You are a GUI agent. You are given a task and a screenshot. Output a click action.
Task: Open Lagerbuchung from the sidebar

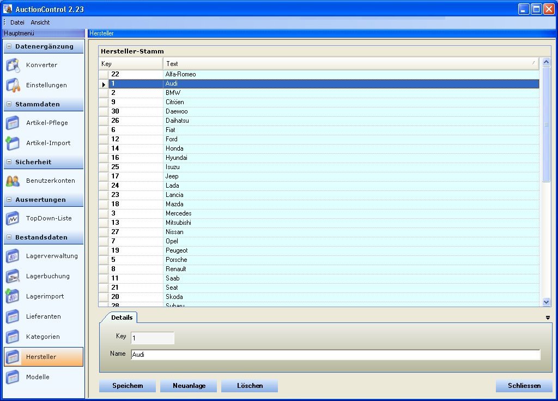tap(48, 276)
